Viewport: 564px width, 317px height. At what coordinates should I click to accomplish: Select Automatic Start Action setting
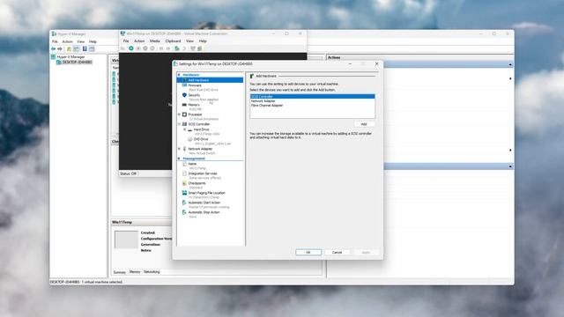pyautogui.click(x=204, y=203)
